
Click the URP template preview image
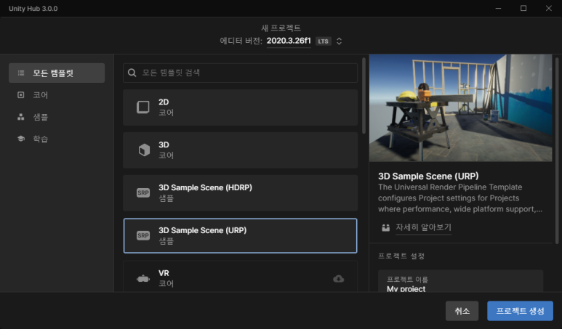pos(460,107)
